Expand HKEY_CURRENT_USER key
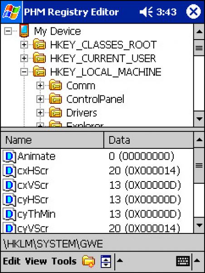This screenshot has width=205, height=273. tap(24, 58)
